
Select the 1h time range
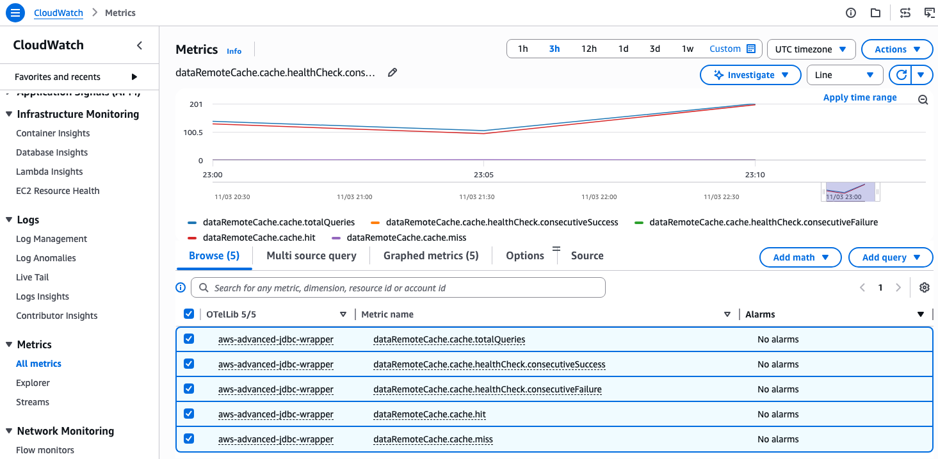coord(523,49)
